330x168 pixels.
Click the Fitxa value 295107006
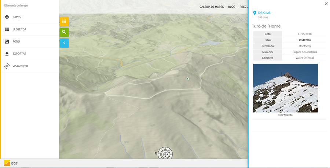(x=304, y=40)
